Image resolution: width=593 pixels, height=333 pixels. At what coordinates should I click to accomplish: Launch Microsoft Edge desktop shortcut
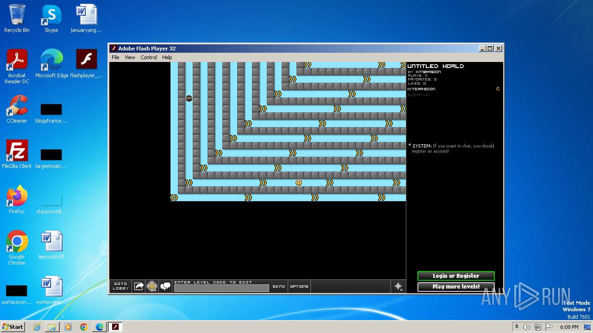(51, 64)
